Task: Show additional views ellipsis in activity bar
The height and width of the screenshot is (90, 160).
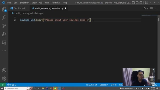Action: (4, 51)
